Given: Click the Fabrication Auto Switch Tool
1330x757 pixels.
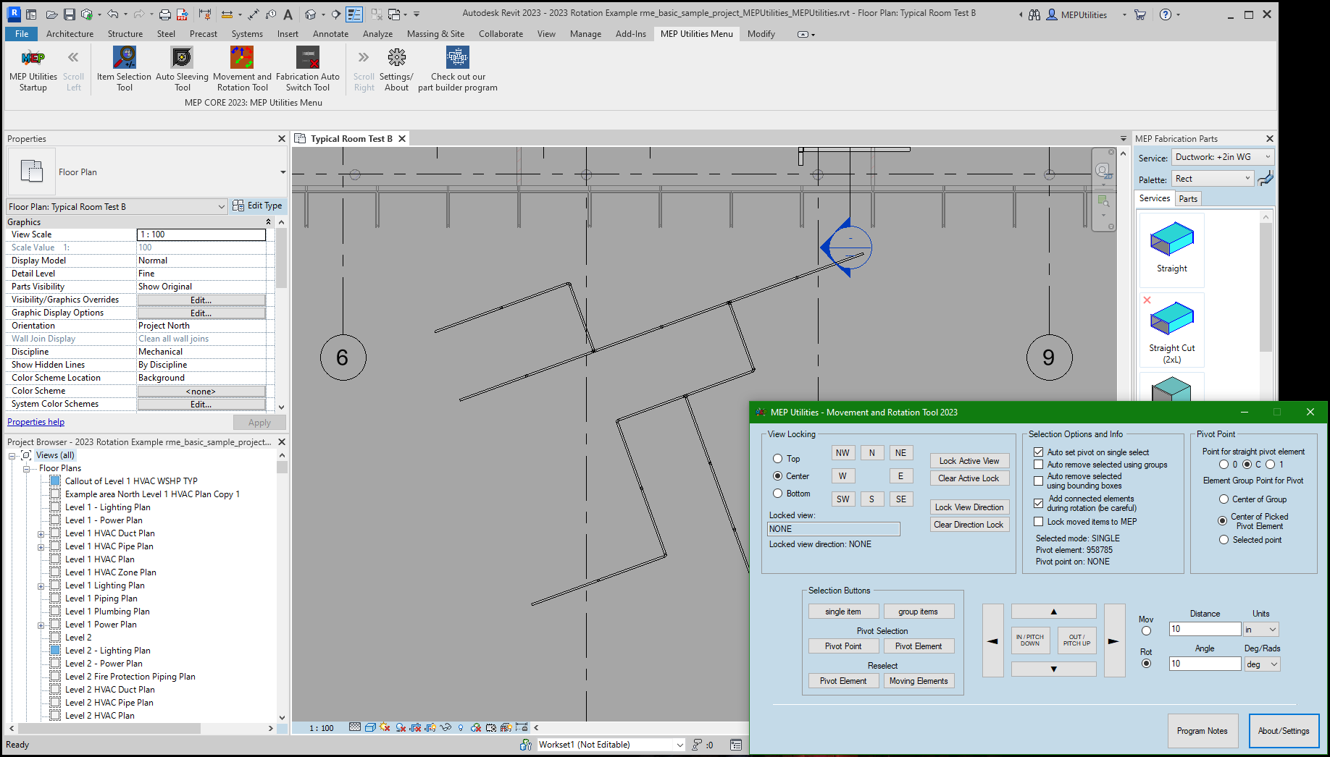Looking at the screenshot, I should [x=308, y=58].
